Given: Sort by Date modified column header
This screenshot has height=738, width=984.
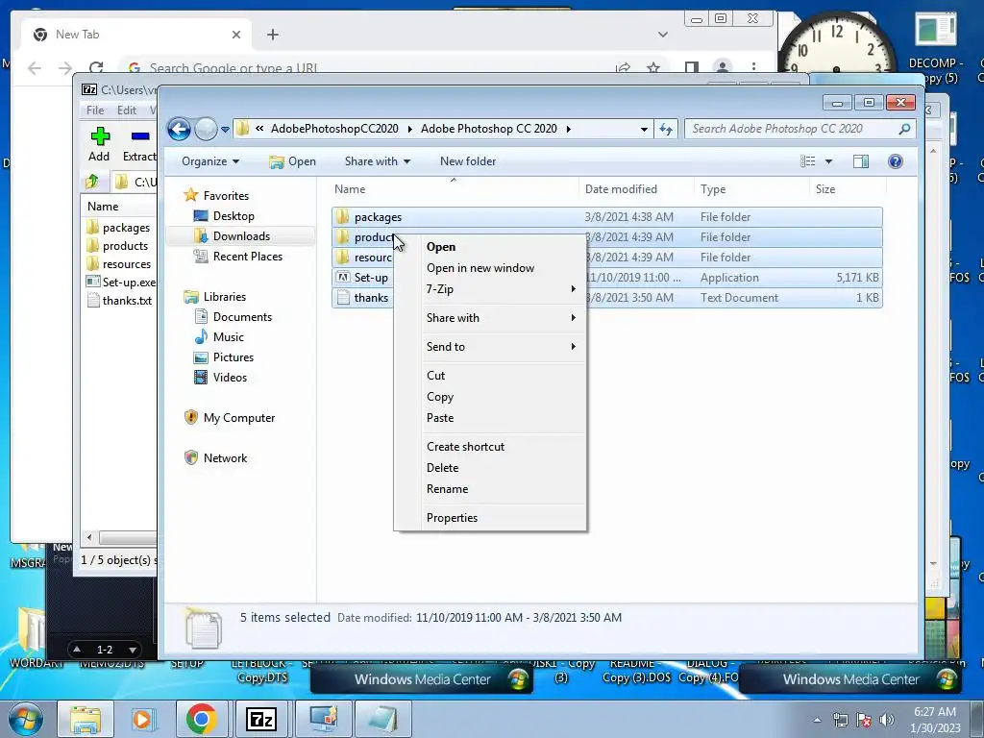Looking at the screenshot, I should (636, 189).
